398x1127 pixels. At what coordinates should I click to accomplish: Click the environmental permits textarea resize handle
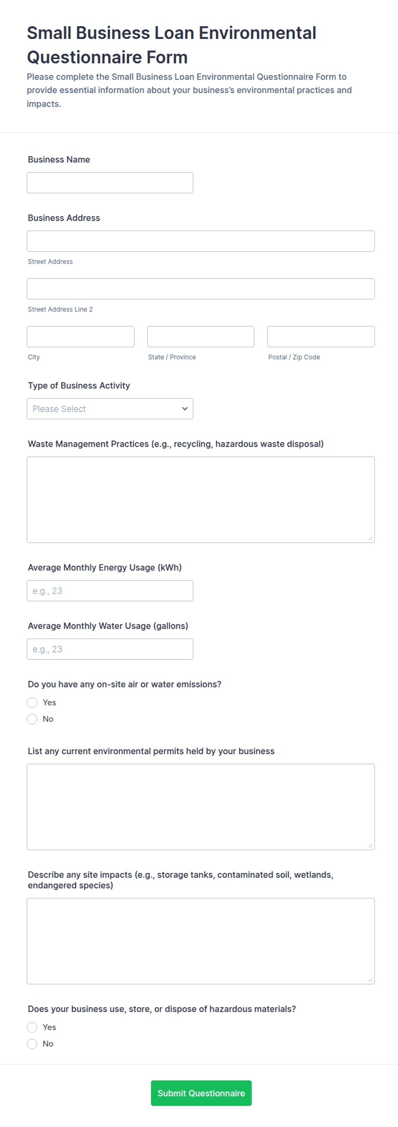pos(370,845)
